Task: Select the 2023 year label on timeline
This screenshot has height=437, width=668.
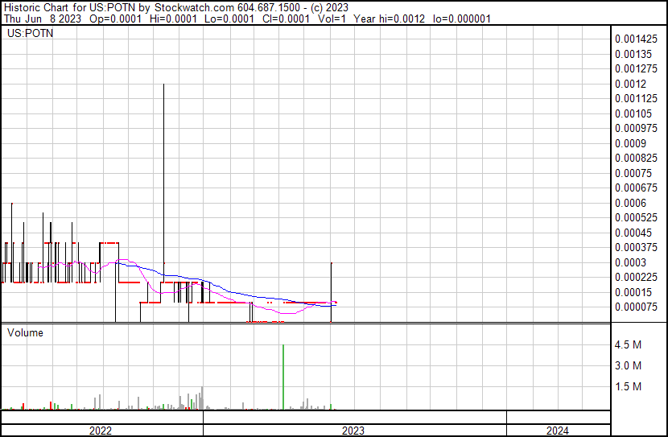Action: click(353, 431)
